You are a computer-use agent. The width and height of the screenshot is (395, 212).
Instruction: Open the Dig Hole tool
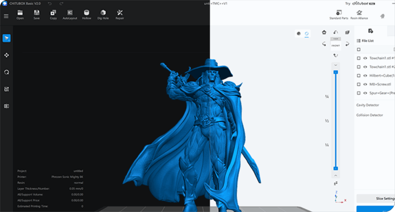pyautogui.click(x=103, y=13)
